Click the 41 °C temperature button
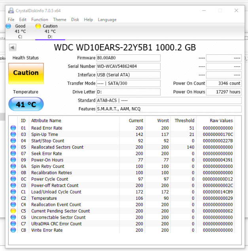 tap(26, 104)
